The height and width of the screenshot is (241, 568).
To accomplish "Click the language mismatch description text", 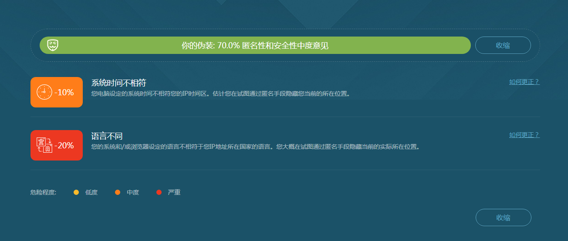I will click(256, 147).
